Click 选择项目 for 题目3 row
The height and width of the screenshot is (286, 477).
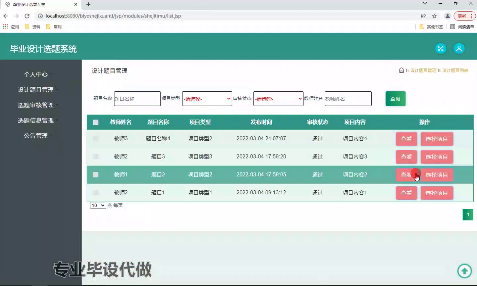[x=437, y=157]
